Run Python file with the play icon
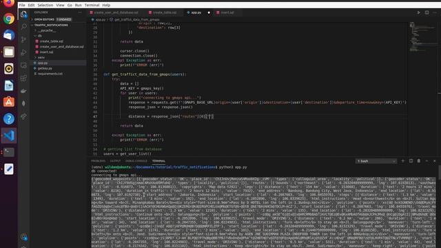This screenshot has height=248, width=441. point(418,12)
